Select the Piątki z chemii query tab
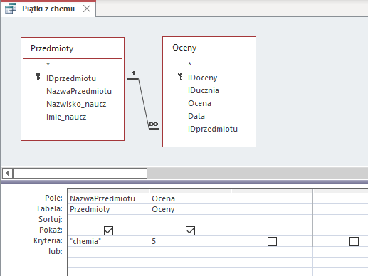The width and height of the screenshot is (368, 276). 48,9
